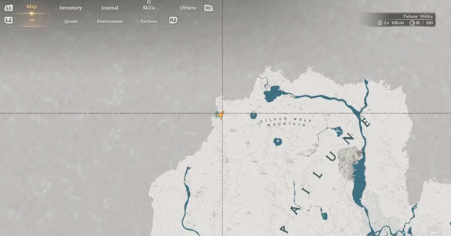Click the skill point badge above Skills
Screen dimensions: 451x236
149,2
